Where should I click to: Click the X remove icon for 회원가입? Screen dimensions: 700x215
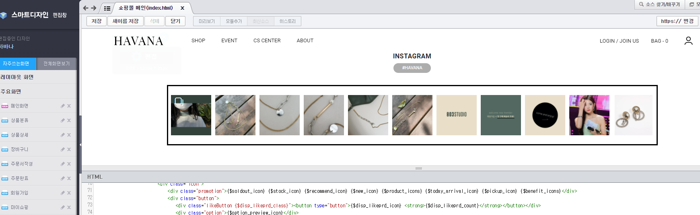pos(69,193)
